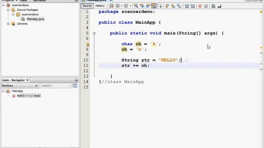
Task: Switch to Source view
Action: point(87,6)
